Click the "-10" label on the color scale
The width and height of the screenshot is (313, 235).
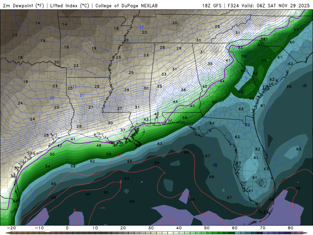(x=39, y=228)
